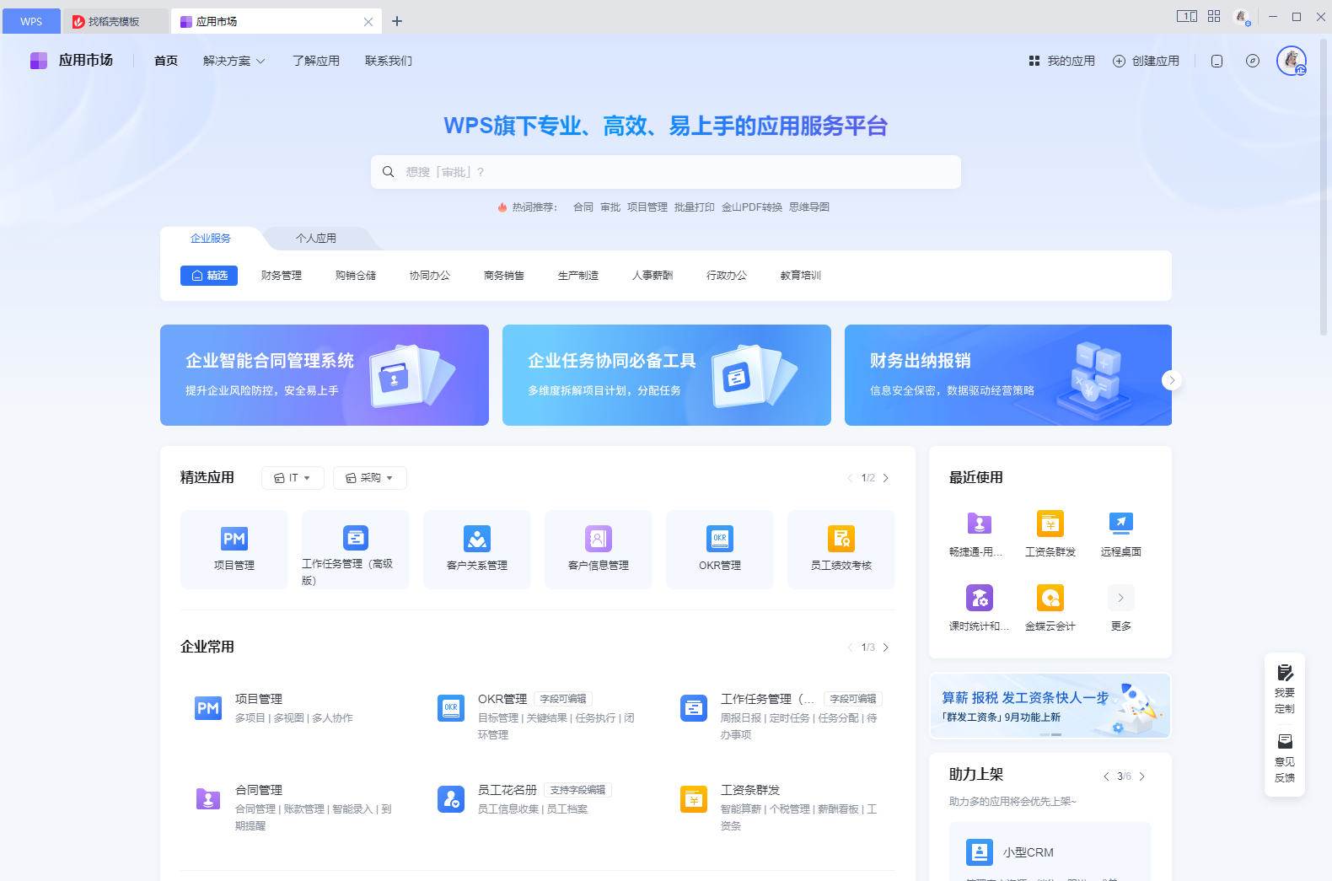Switch to 企业服务 tab

tap(211, 239)
